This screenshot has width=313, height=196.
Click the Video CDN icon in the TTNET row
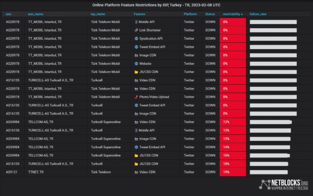pos(136,172)
